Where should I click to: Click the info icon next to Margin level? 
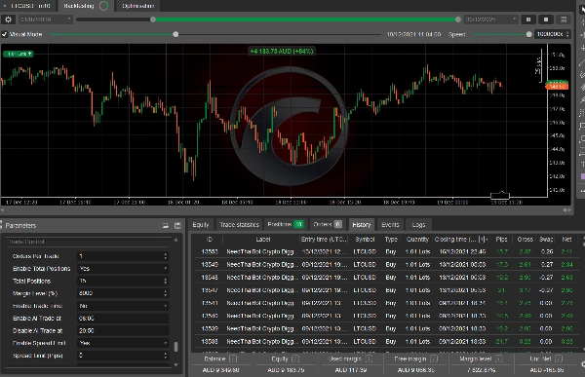[498, 358]
